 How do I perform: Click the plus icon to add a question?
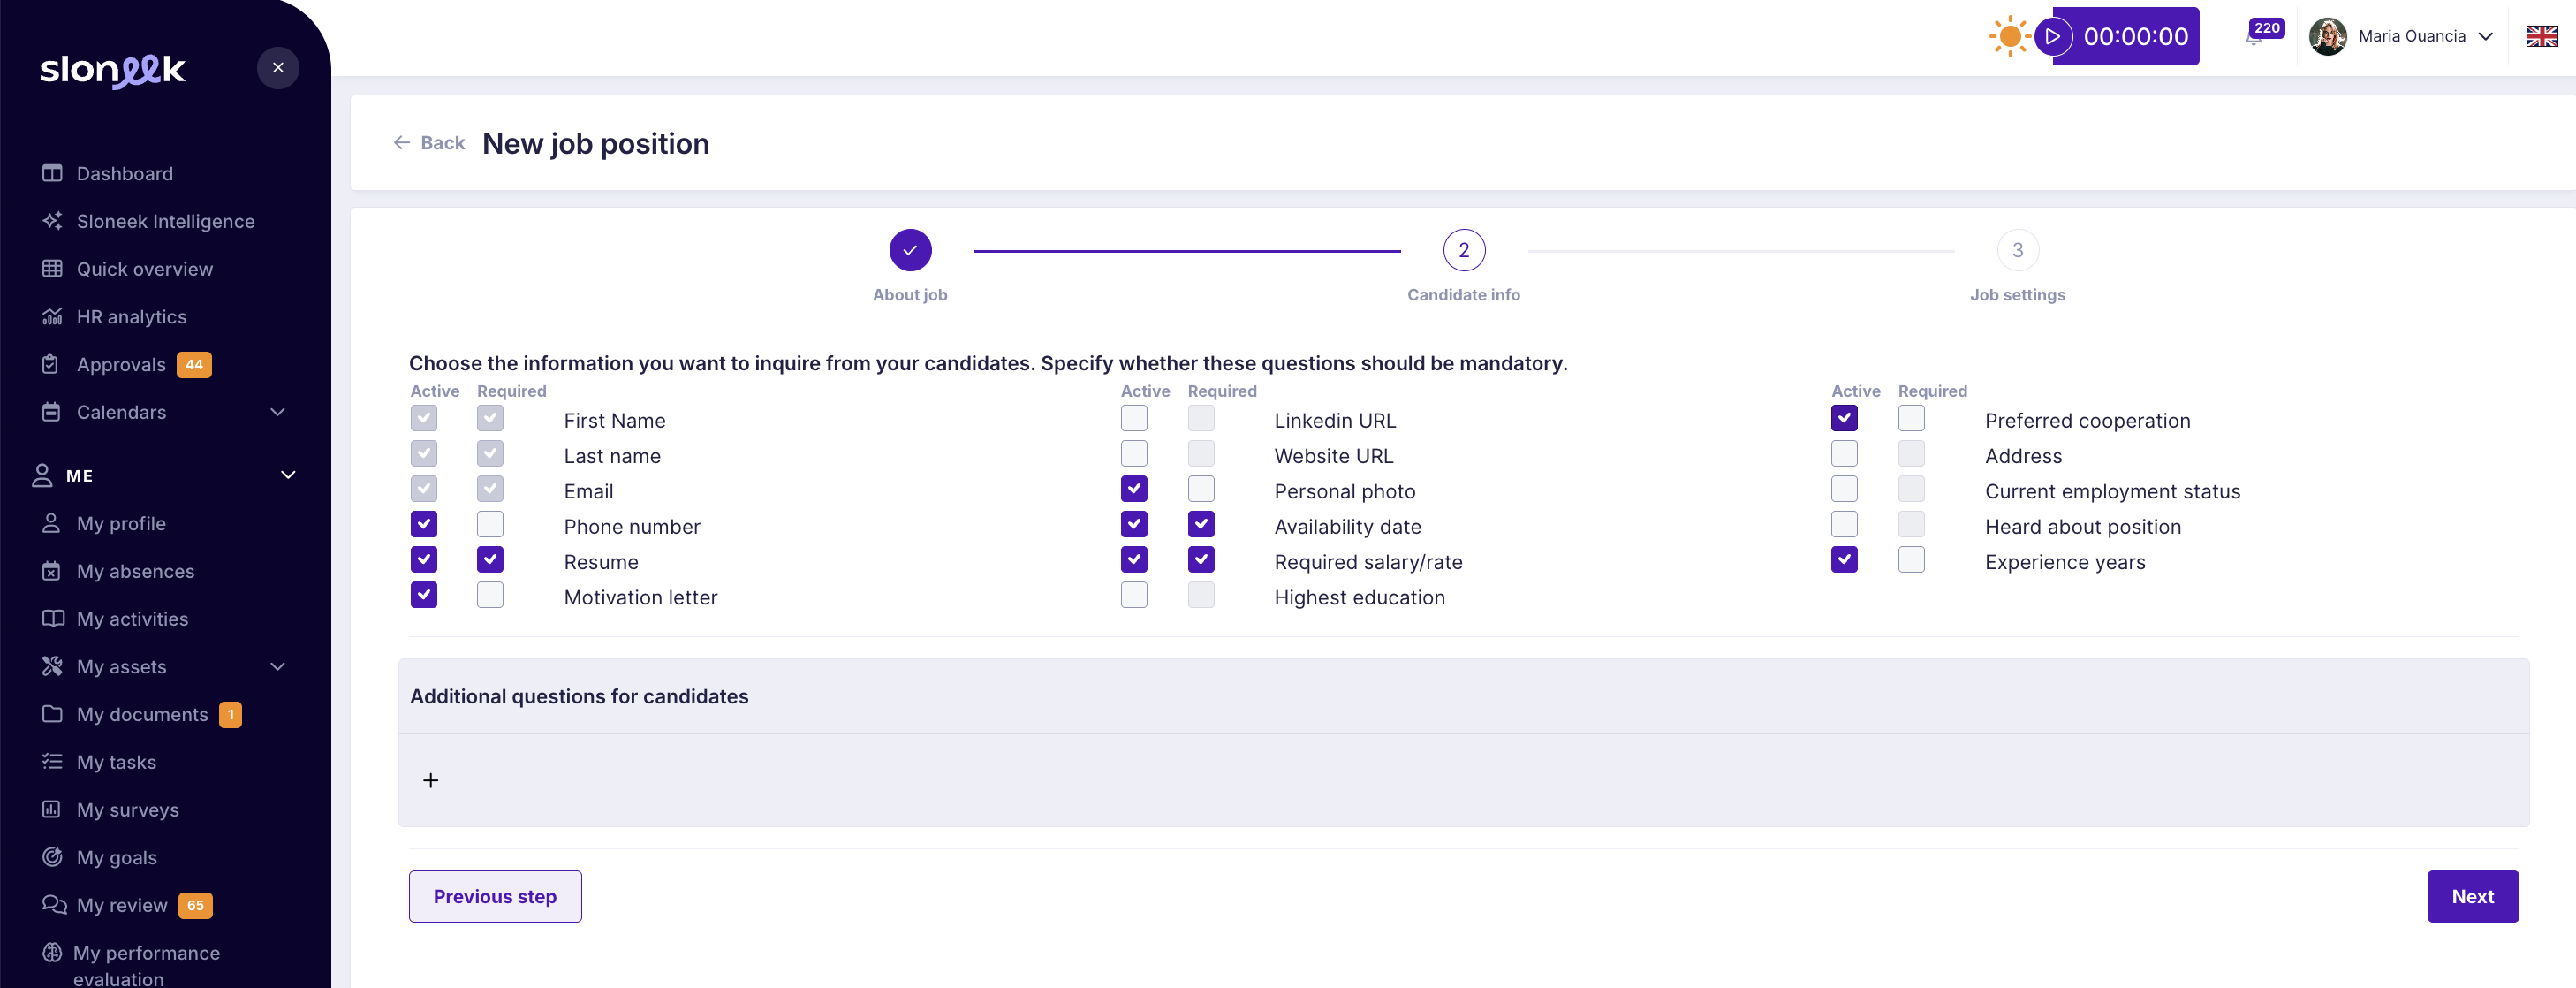pos(431,780)
